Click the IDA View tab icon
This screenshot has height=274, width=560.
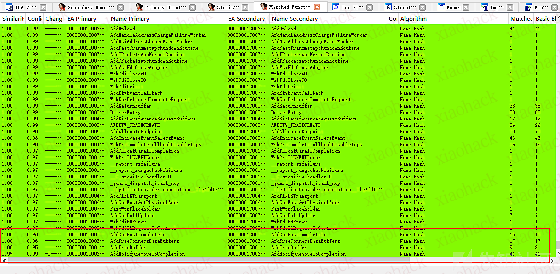click(8, 7)
